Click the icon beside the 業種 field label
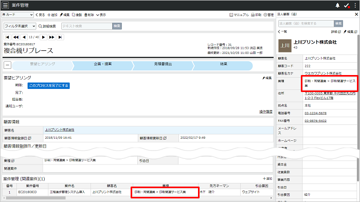 (x=13, y=161)
